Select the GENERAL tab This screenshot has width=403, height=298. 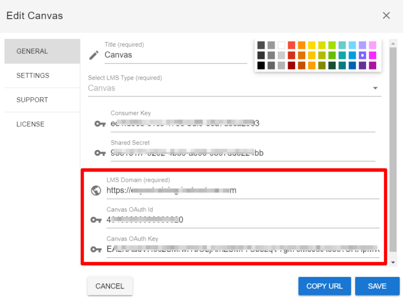point(32,51)
